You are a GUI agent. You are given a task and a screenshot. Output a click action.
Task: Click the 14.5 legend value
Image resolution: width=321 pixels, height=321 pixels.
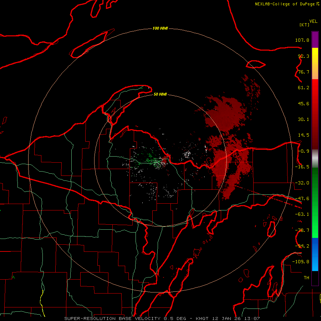pyautogui.click(x=304, y=135)
